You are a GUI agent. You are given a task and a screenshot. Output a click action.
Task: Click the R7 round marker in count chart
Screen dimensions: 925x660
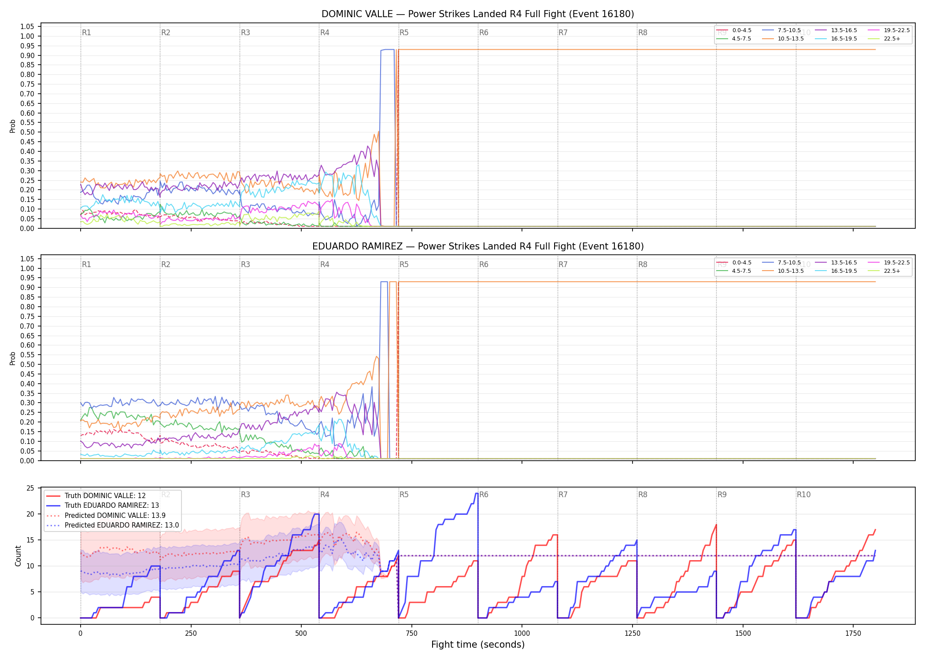(x=563, y=495)
